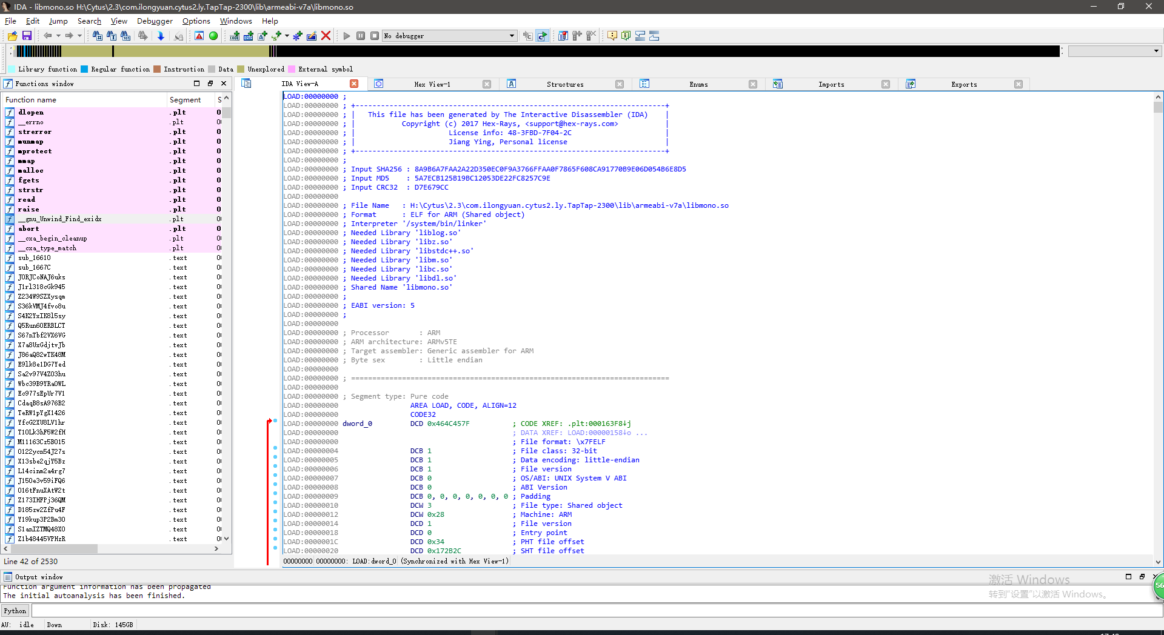The image size is (1164, 635).
Task: Click the Regular function blue color swatch
Action: (85, 69)
